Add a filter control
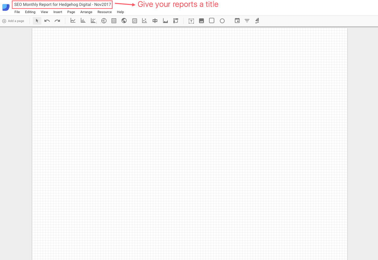The width and height of the screenshot is (378, 260). point(247,20)
